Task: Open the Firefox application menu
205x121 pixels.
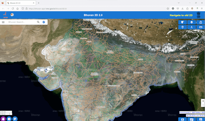Action: click(202, 8)
